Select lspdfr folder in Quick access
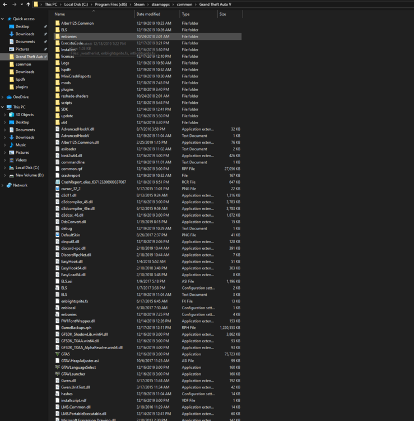414x421 pixels. coord(20,79)
